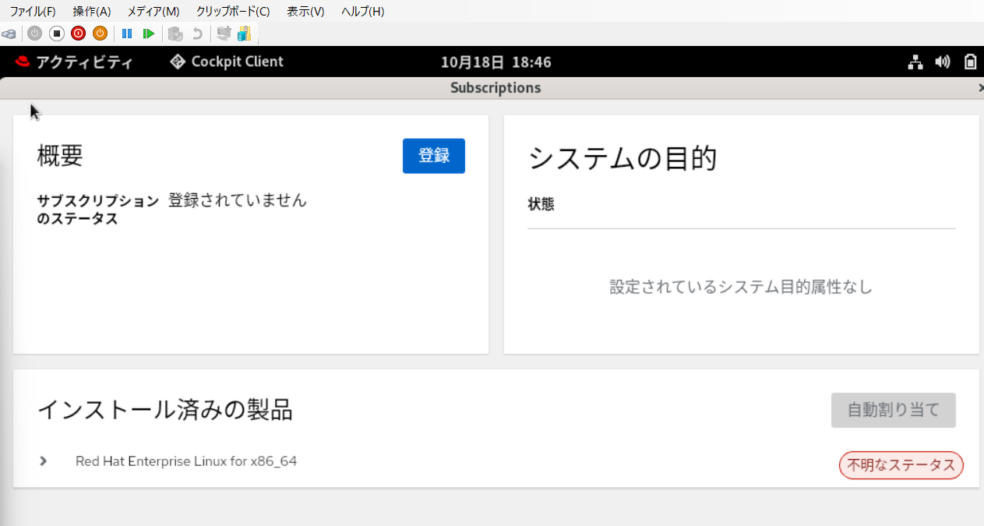Click the blue 登録 button
984x526 pixels.
tap(434, 156)
